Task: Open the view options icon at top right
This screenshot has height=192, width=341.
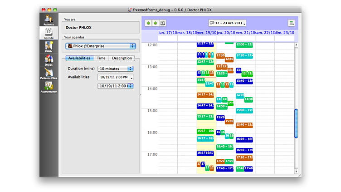Action: (x=291, y=23)
